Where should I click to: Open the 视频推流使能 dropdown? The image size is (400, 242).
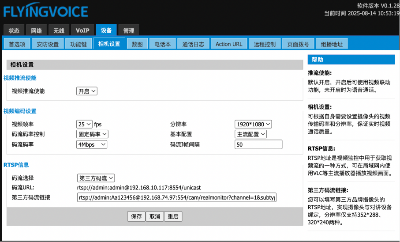pyautogui.click(x=87, y=91)
